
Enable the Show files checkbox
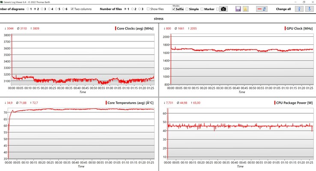coord(148,9)
